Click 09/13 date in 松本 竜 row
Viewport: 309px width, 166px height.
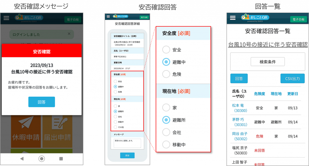[x=293, y=108]
